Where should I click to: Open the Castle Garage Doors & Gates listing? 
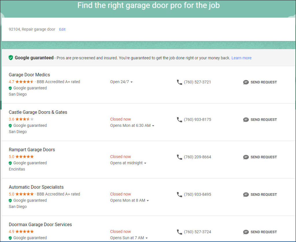point(38,112)
